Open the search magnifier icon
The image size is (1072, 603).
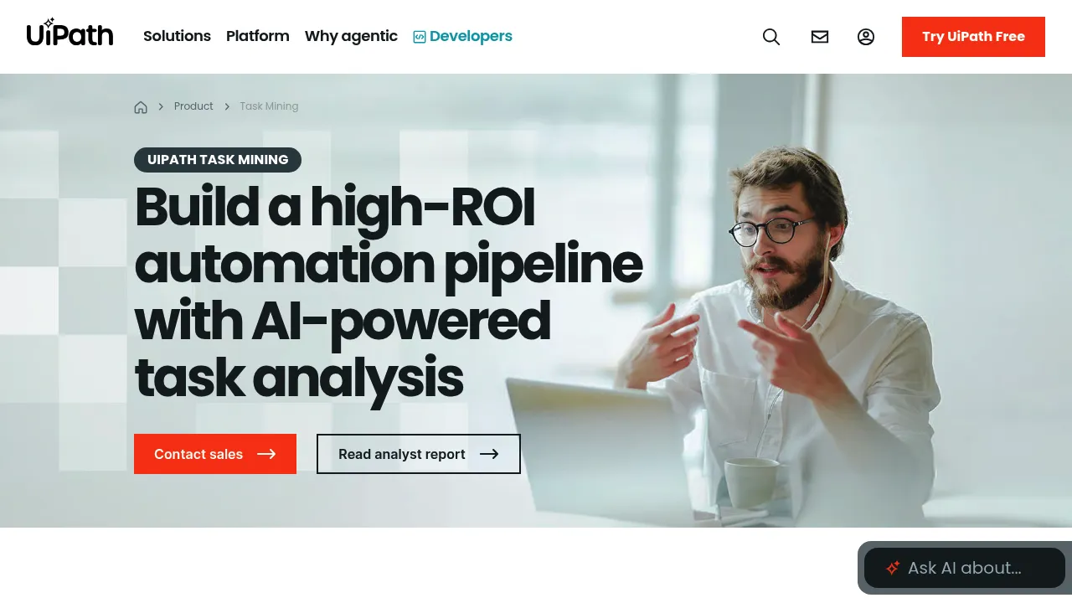coord(771,37)
